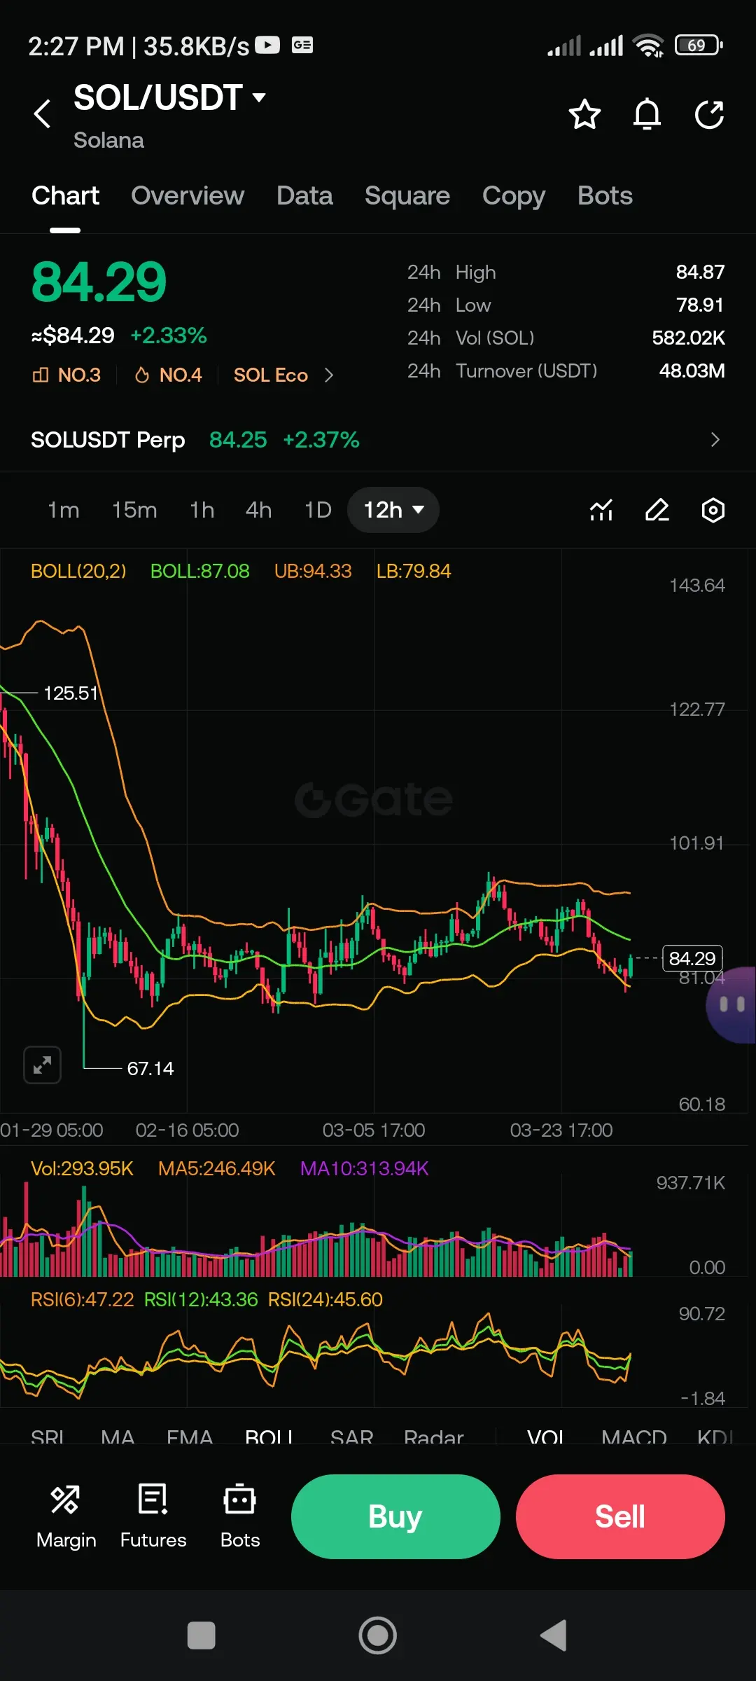Open Bots from bottom bar
This screenshot has width=756, height=1681.
tap(240, 1516)
